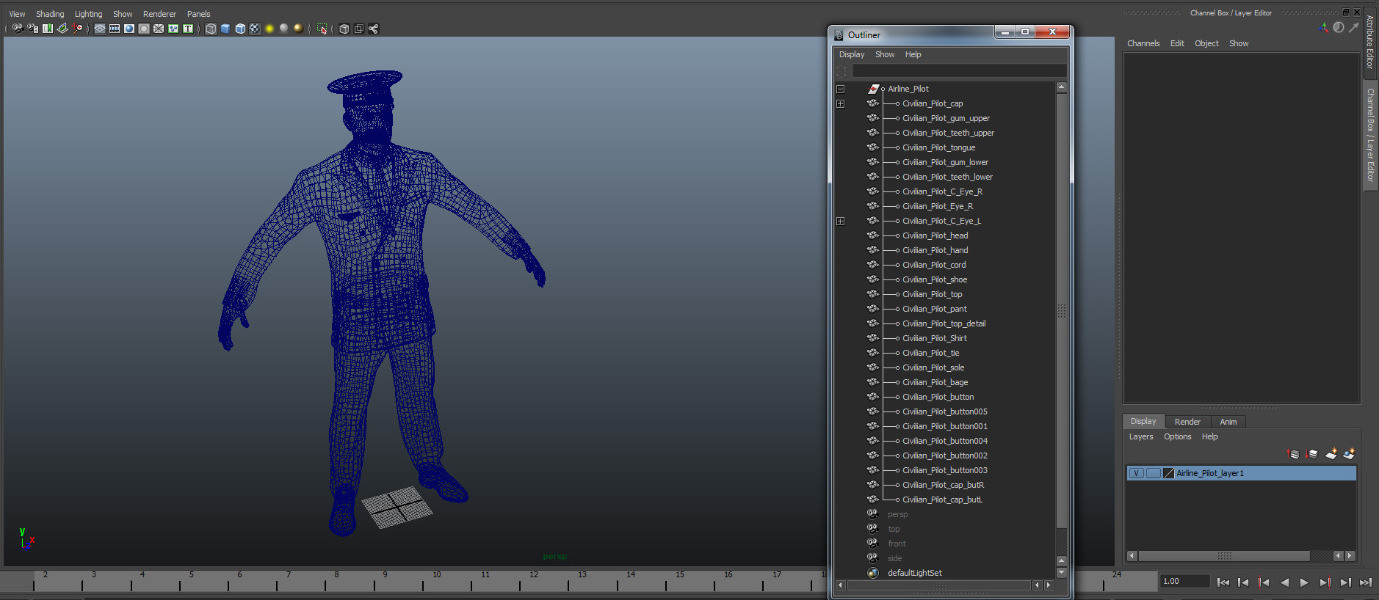Select Civilian_Pilot_tongue in the Outliner
This screenshot has height=600, width=1379.
(x=938, y=147)
